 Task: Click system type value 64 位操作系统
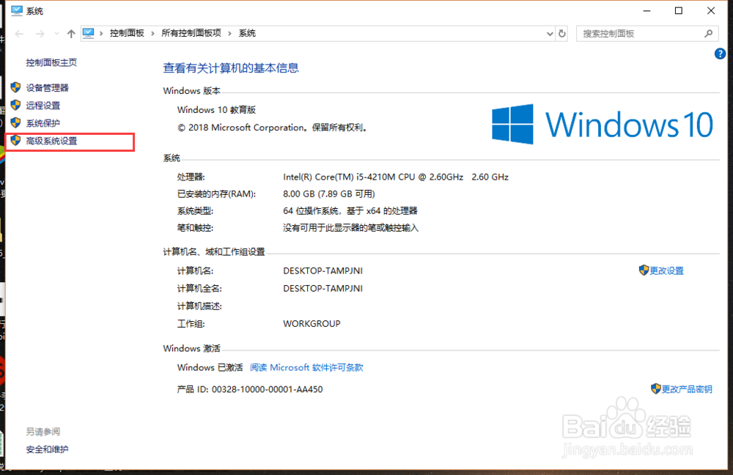[350, 211]
